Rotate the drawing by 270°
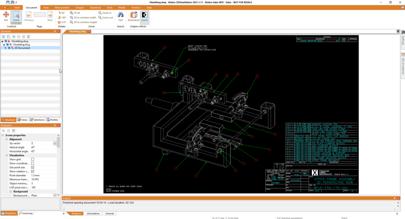 (62, 22)
